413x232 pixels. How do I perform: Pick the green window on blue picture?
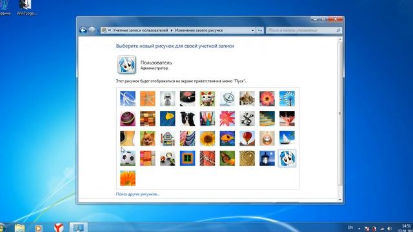pyautogui.click(x=188, y=158)
